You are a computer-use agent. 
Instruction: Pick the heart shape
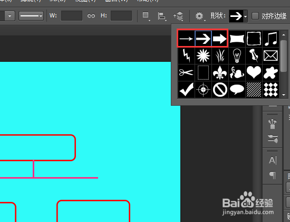click(254, 72)
